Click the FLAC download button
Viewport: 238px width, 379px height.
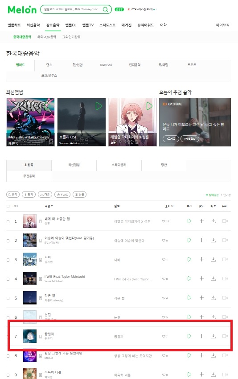(x=62, y=194)
